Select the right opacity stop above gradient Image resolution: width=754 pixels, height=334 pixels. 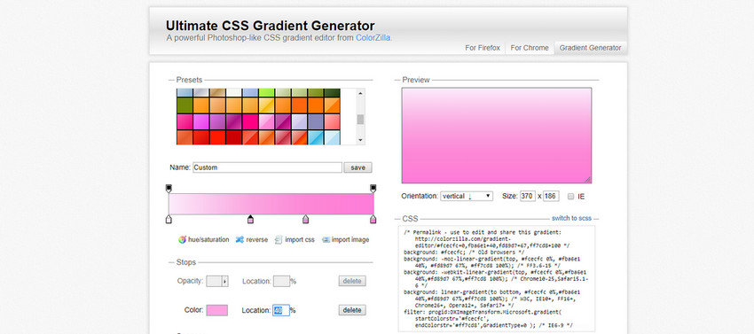[373, 188]
